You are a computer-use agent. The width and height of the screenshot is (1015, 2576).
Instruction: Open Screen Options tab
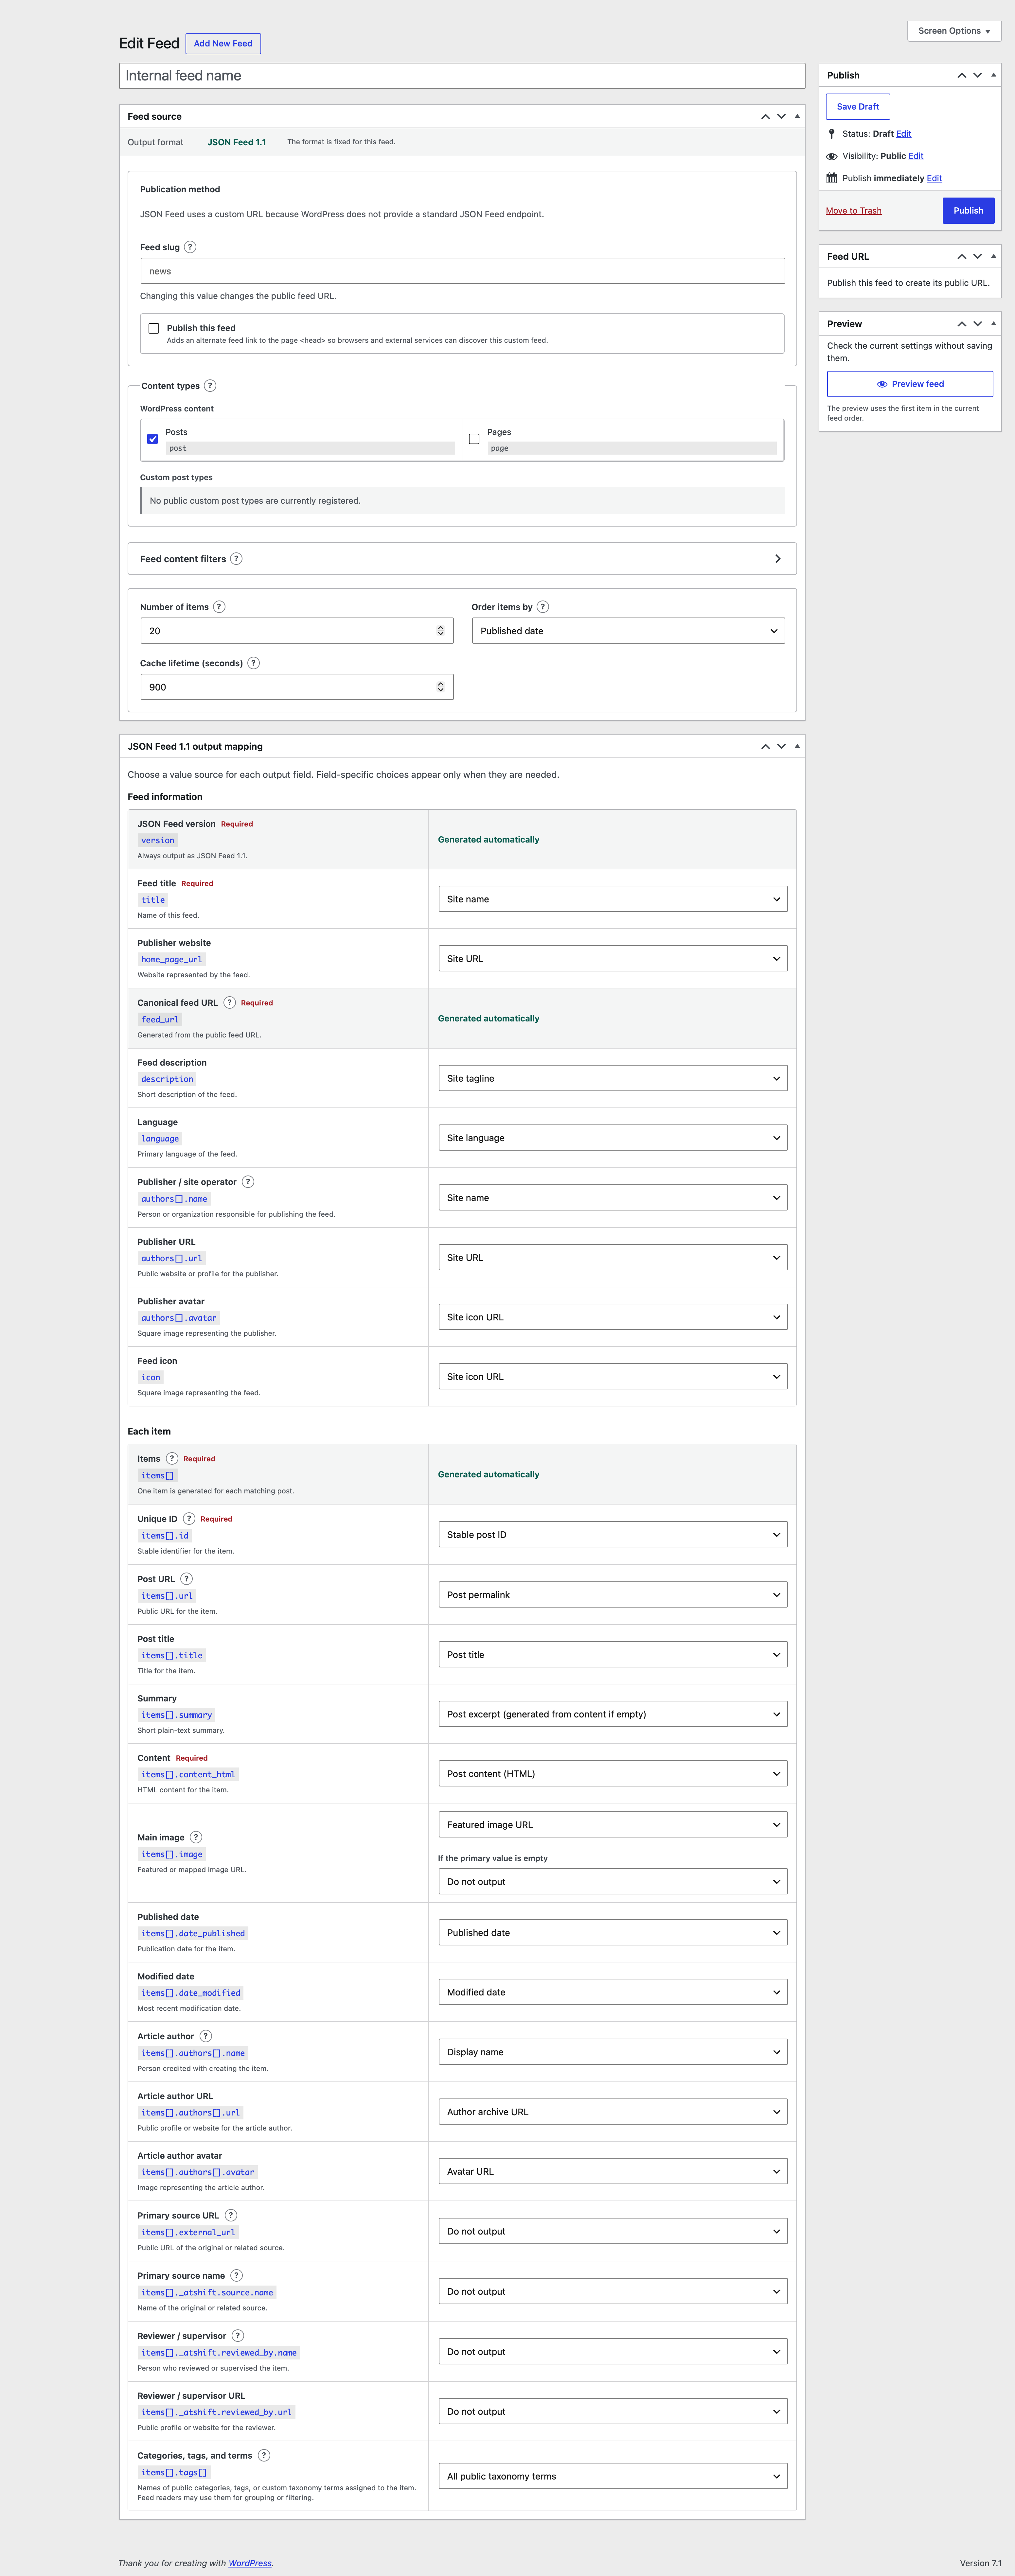954,31
